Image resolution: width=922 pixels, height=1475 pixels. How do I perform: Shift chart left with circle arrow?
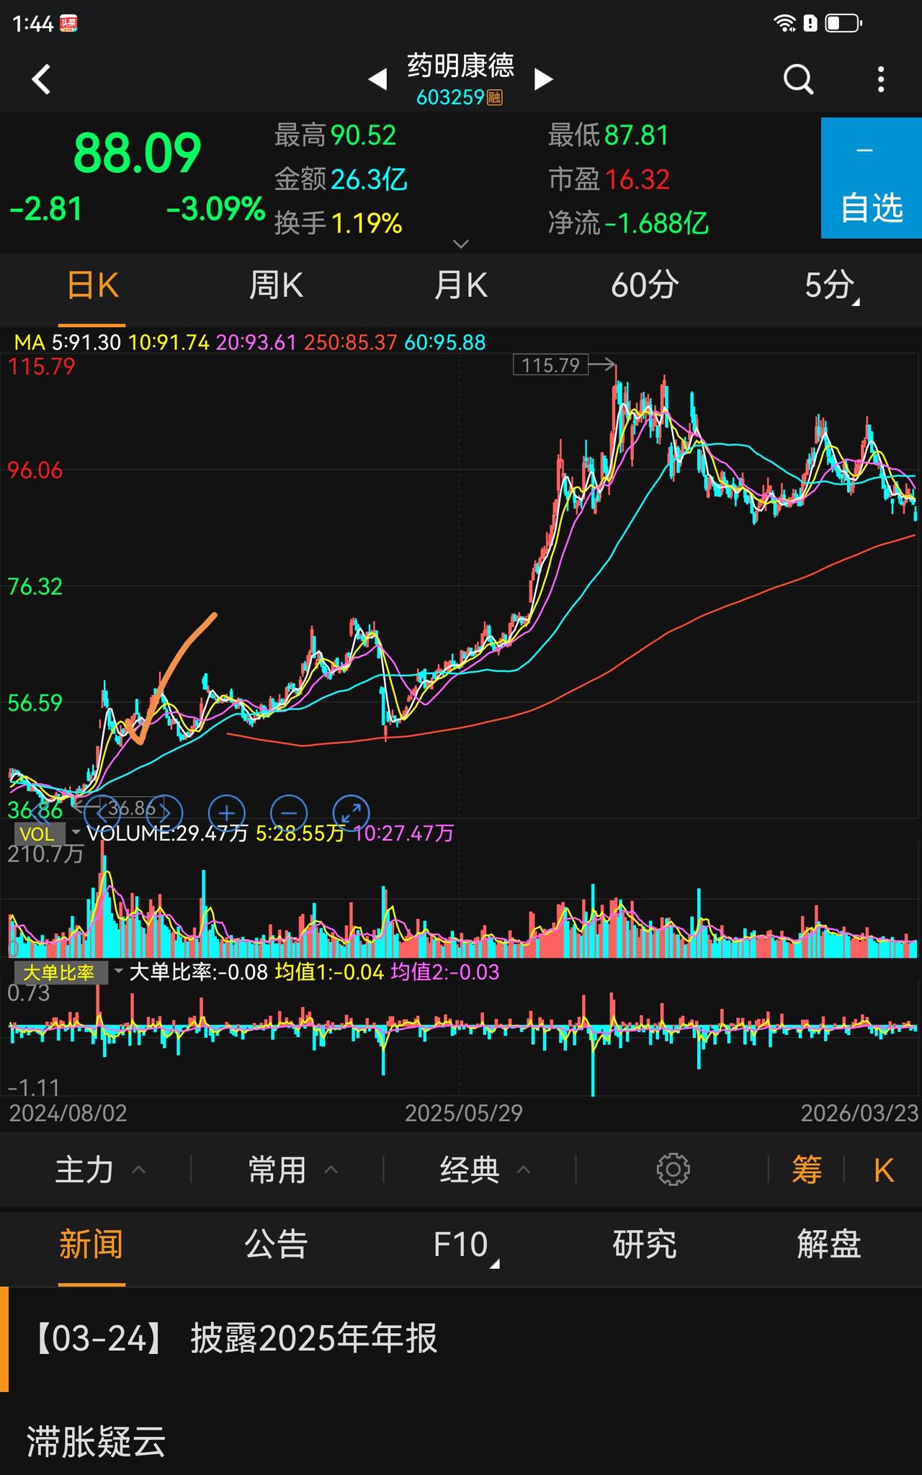[102, 813]
